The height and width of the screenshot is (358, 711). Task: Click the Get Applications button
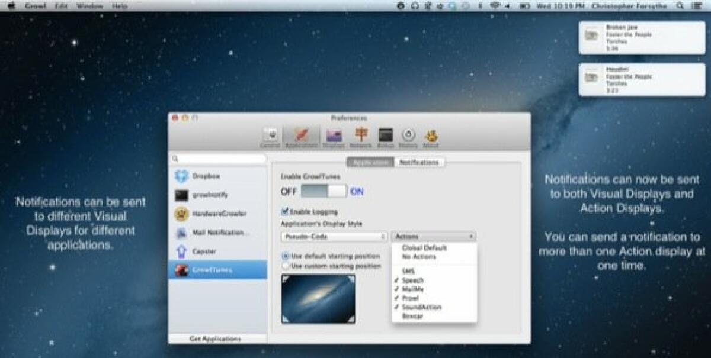pyautogui.click(x=216, y=338)
